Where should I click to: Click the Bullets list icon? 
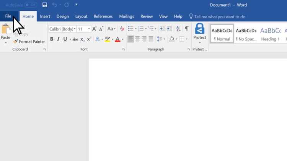131,29
